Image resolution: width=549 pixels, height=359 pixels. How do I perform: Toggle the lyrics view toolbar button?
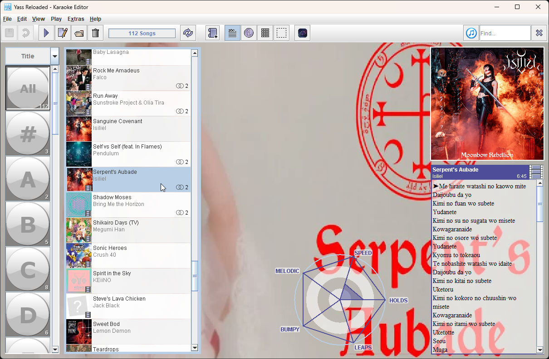coord(232,33)
